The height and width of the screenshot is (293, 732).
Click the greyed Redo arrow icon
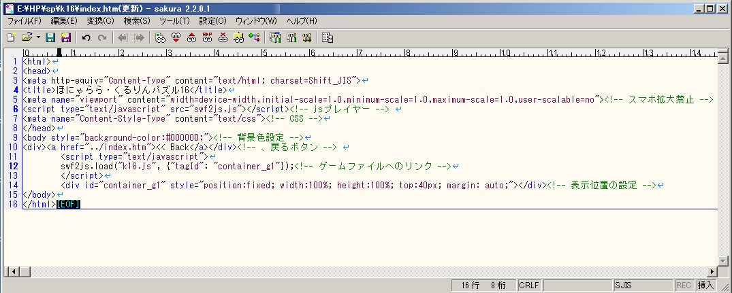101,38
